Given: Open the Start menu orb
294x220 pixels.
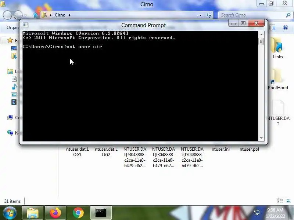Looking at the screenshot, I should tap(10, 213).
